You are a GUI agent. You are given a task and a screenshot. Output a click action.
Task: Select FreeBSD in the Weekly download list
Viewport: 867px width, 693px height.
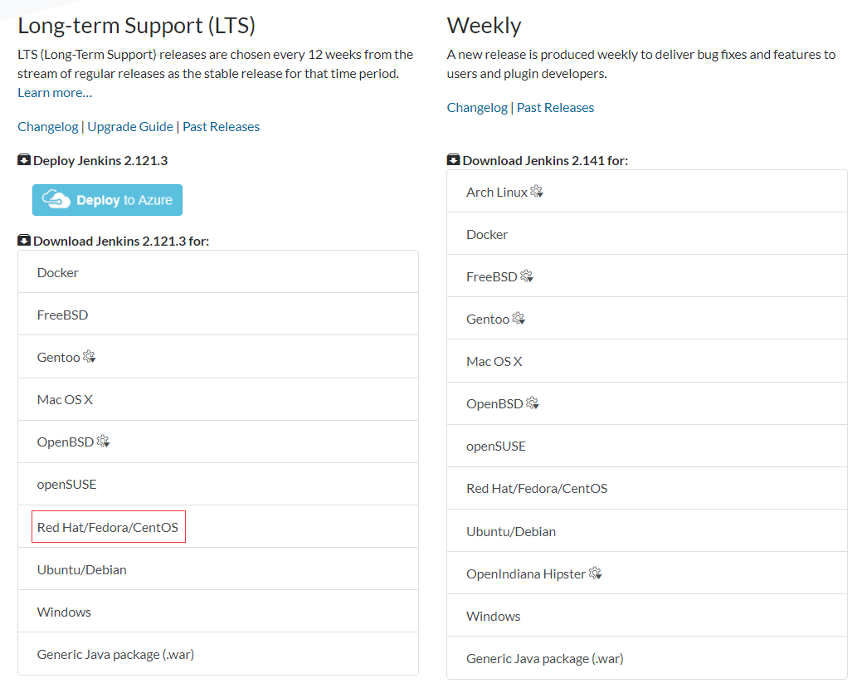point(647,276)
